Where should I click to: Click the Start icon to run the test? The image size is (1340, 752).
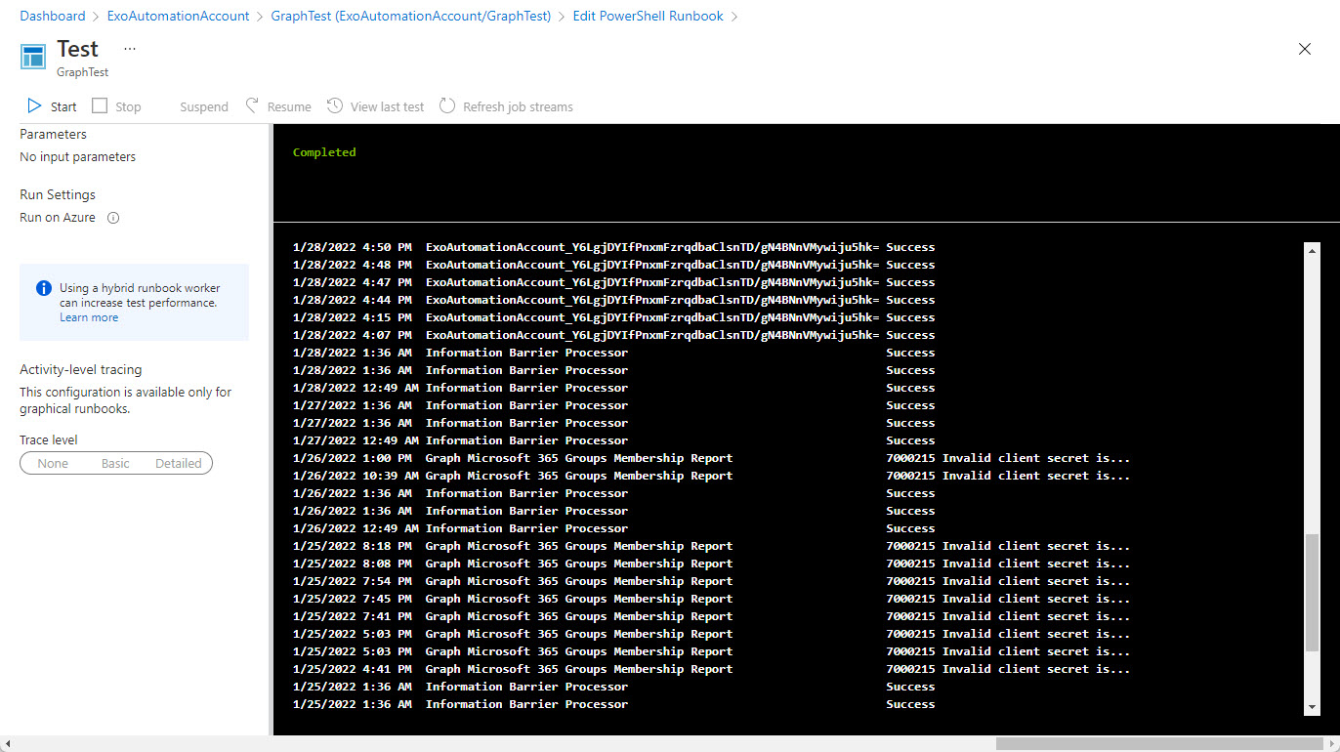32,106
